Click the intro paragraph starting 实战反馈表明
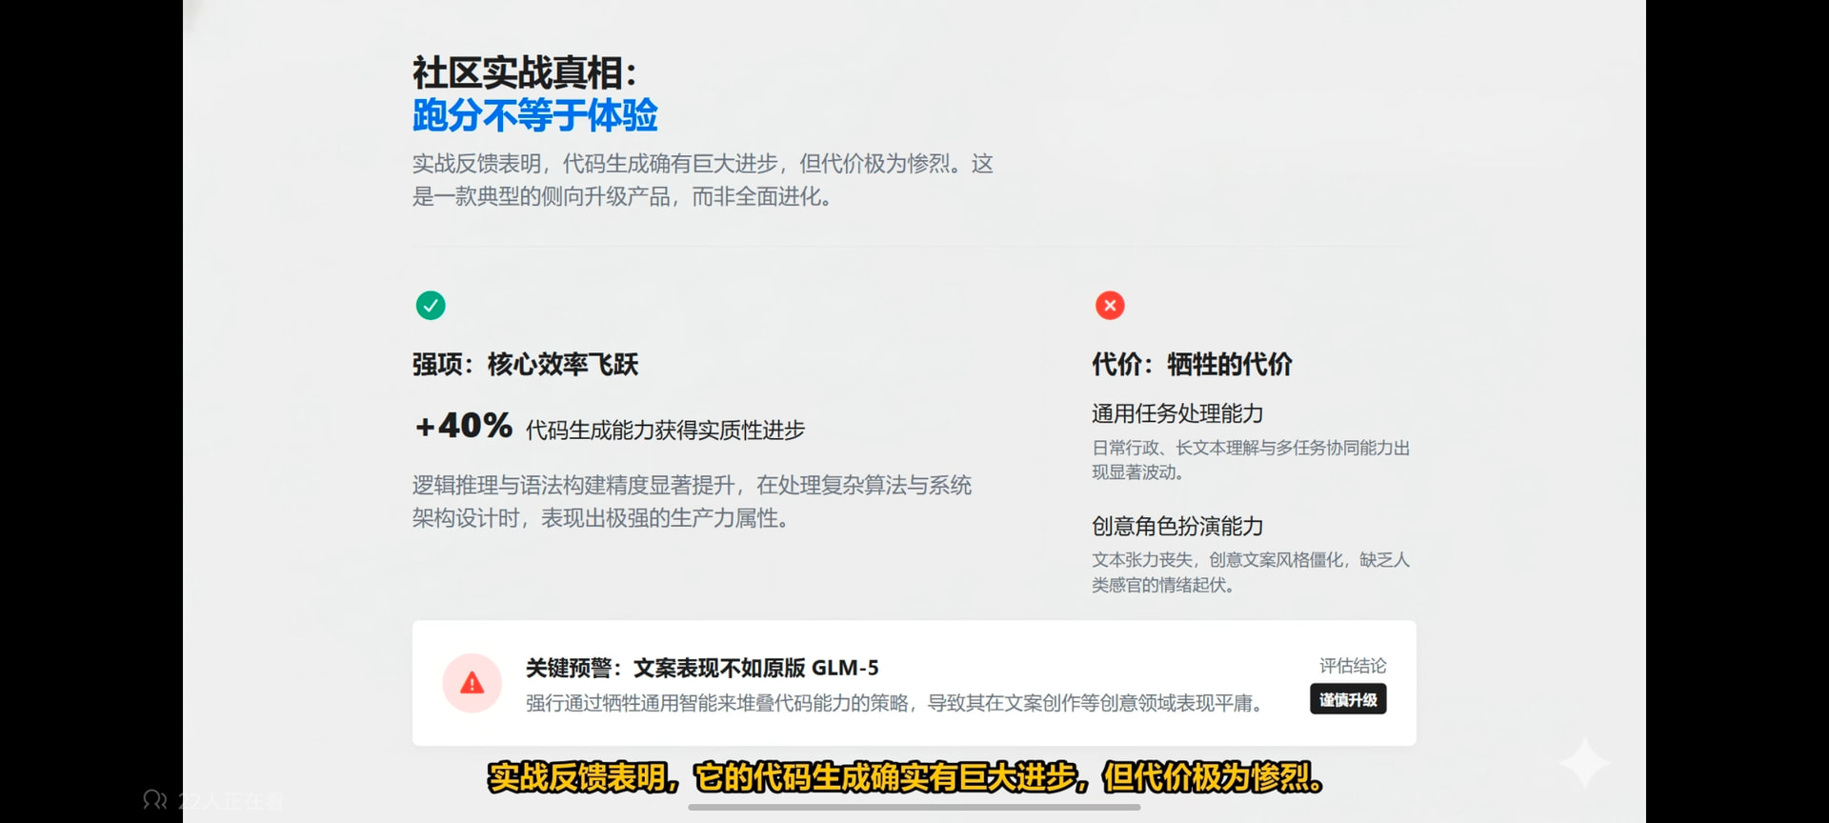 702,180
